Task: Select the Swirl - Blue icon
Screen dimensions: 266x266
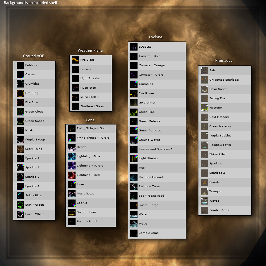Action: pyautogui.click(x=20, y=196)
